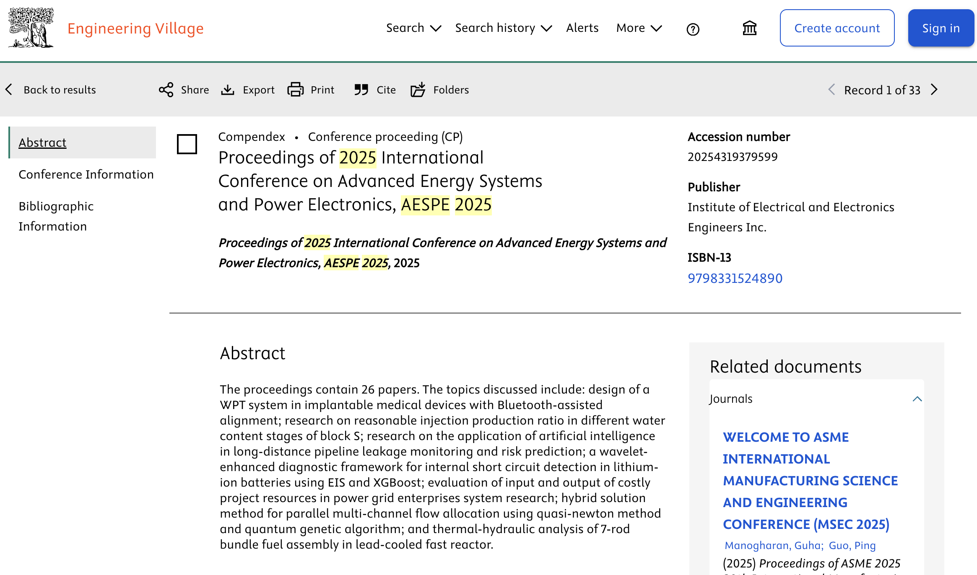Viewport: 977px width, 575px height.
Task: Jump to Conference Information section
Action: 86,174
